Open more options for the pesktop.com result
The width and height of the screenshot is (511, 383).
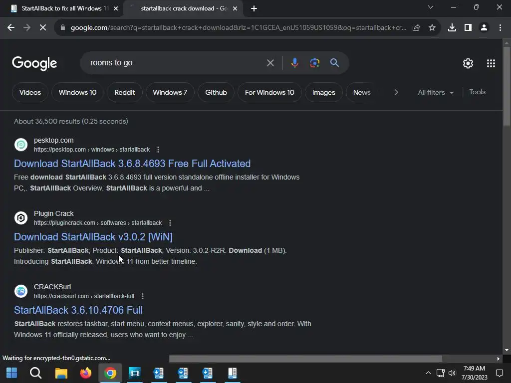coord(158,150)
